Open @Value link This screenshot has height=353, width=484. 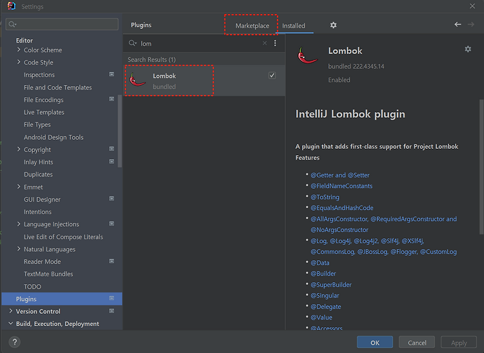pyautogui.click(x=321, y=318)
